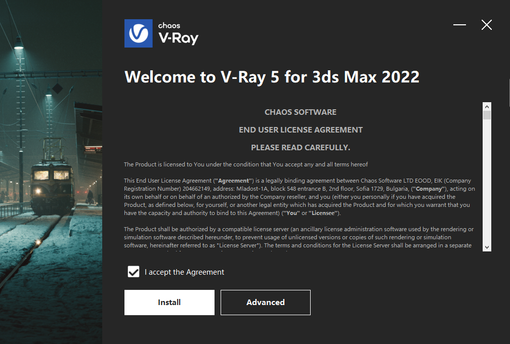Image resolution: width=510 pixels, height=344 pixels.
Task: Click the close X button
Action: (486, 25)
